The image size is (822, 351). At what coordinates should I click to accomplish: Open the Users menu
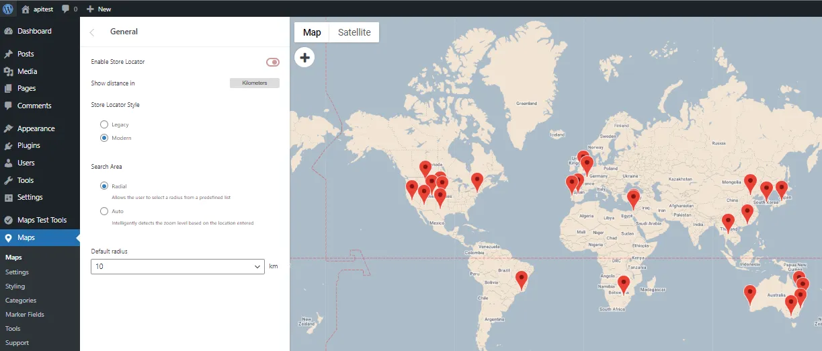40,163
